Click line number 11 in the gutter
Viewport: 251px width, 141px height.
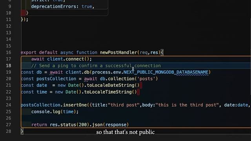(x=9, y=20)
